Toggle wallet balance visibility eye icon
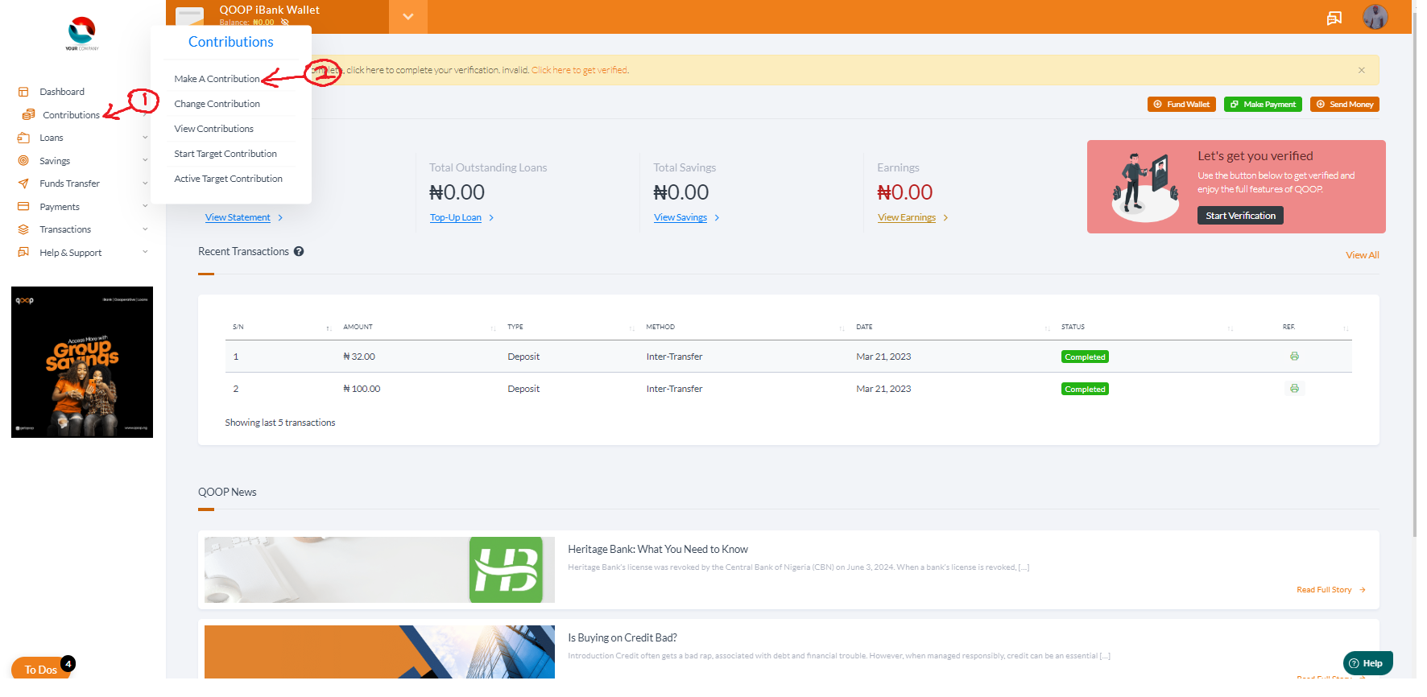The image size is (1427, 697). click(285, 23)
